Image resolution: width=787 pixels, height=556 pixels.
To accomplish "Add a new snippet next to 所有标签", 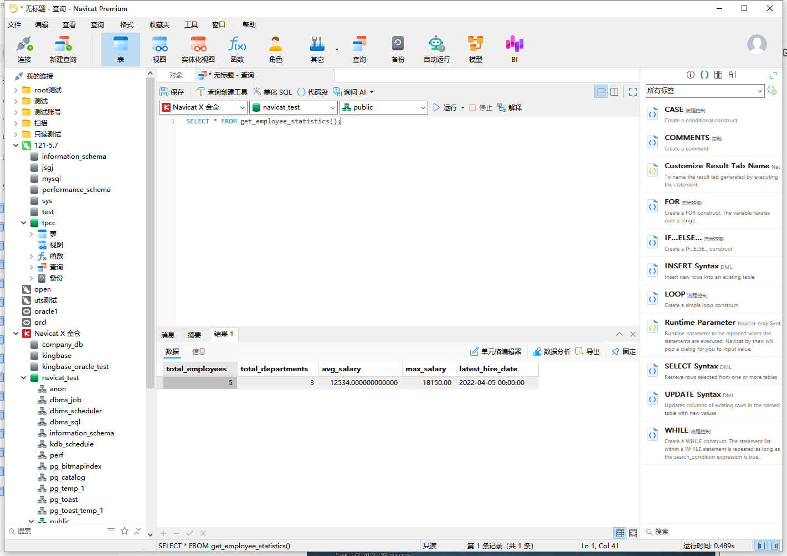I will 772,91.
